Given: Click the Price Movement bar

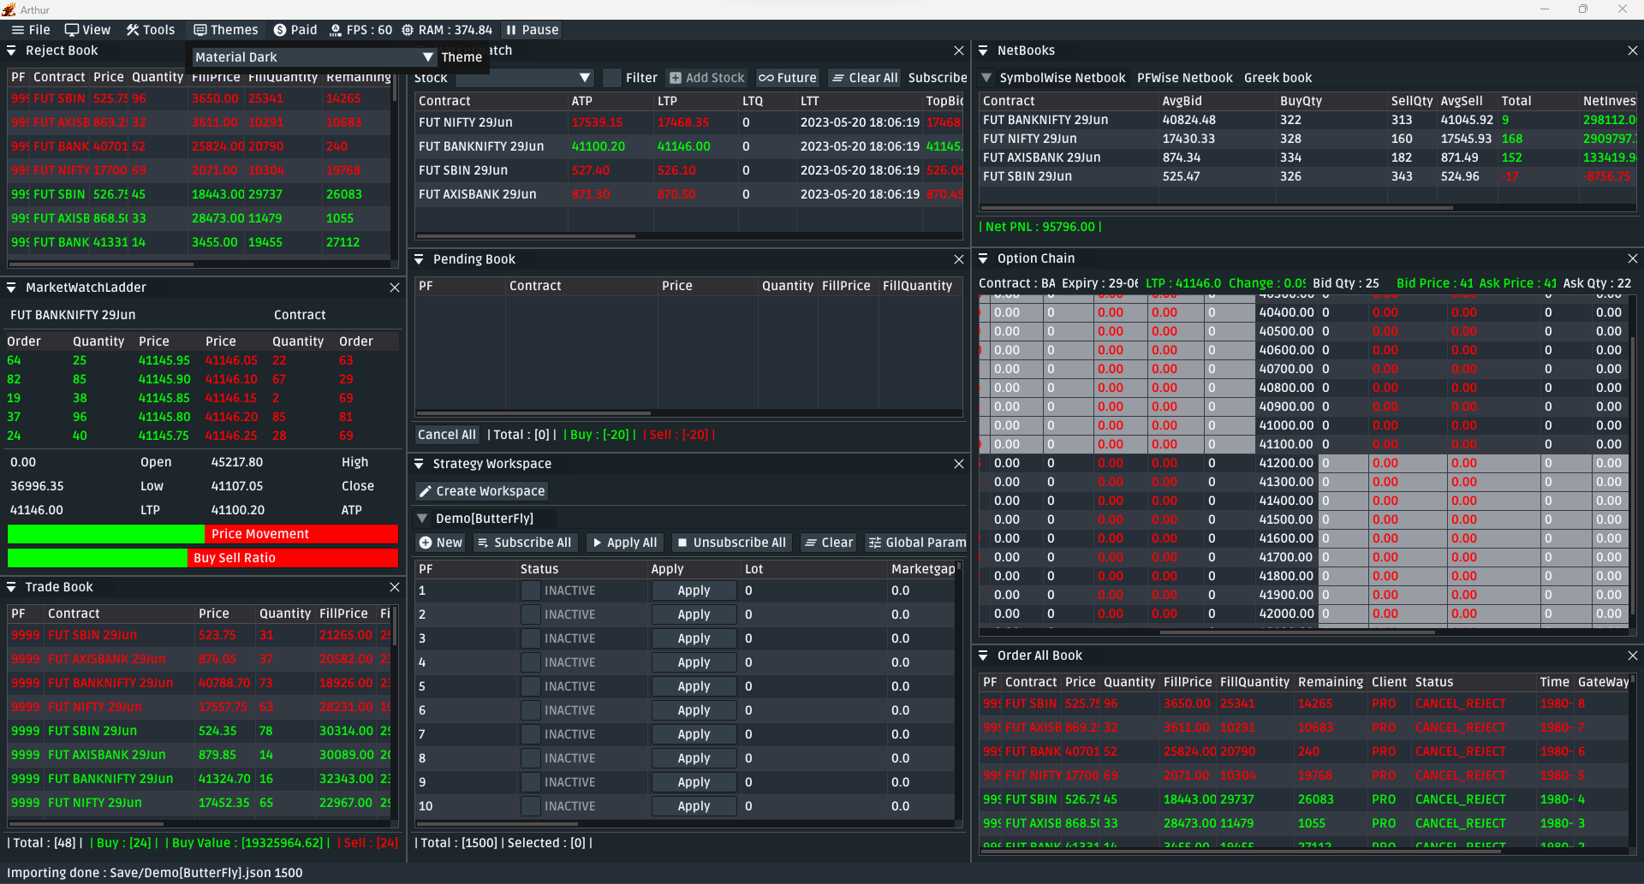Looking at the screenshot, I should coord(203,534).
